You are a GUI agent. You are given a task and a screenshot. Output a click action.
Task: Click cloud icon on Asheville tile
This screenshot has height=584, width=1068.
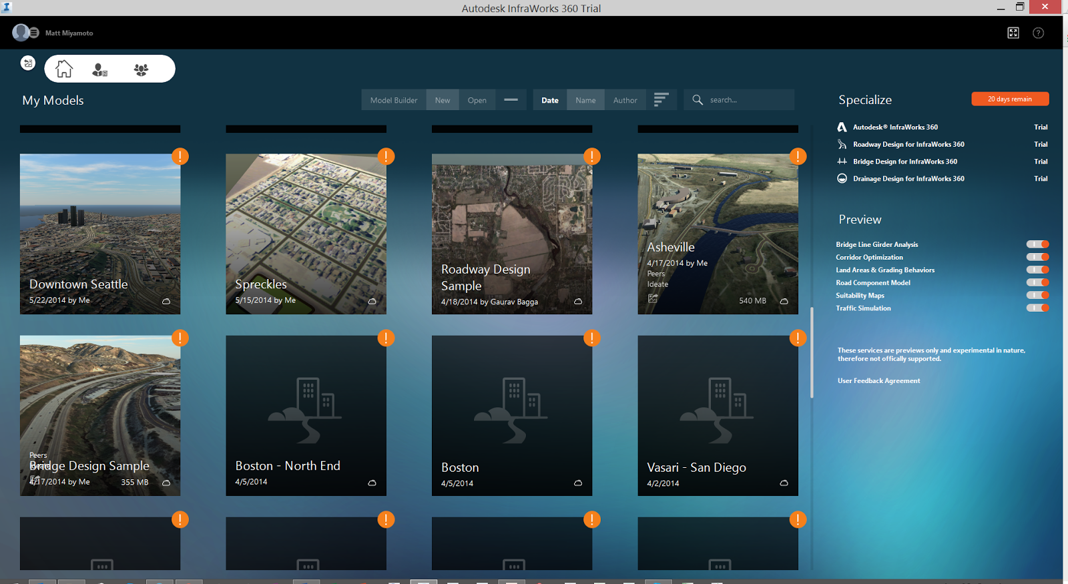tap(784, 302)
